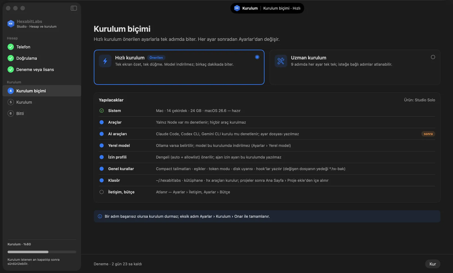Select Kurulum biçimi step in sidebar

pos(42,91)
